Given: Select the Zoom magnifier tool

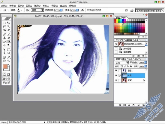Looking at the screenshot, I should coord(9,61).
